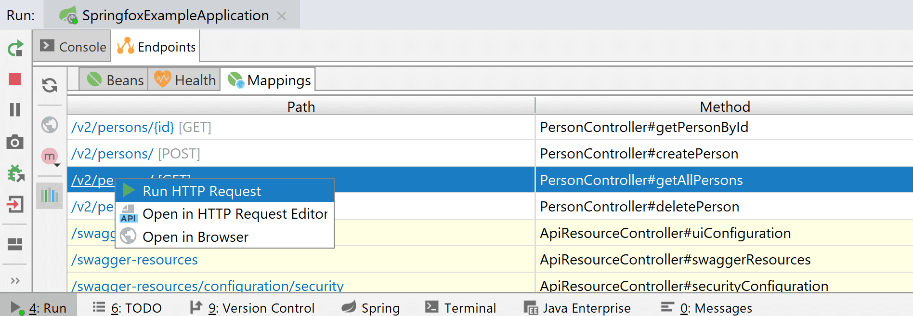Click the globe Open in Browser toolbar icon

coord(50,125)
